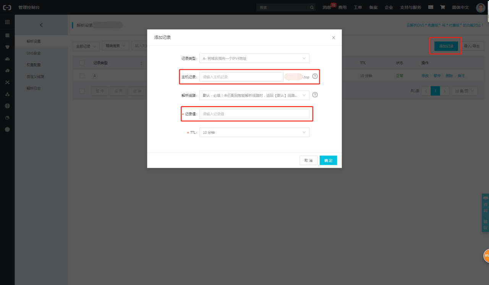Open the grid products menu icon
This screenshot has width=489, height=285.
(x=7, y=22)
